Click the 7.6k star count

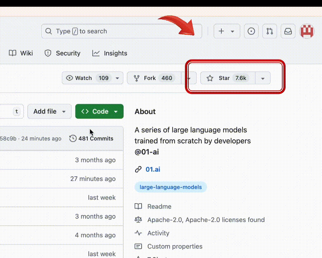241,78
